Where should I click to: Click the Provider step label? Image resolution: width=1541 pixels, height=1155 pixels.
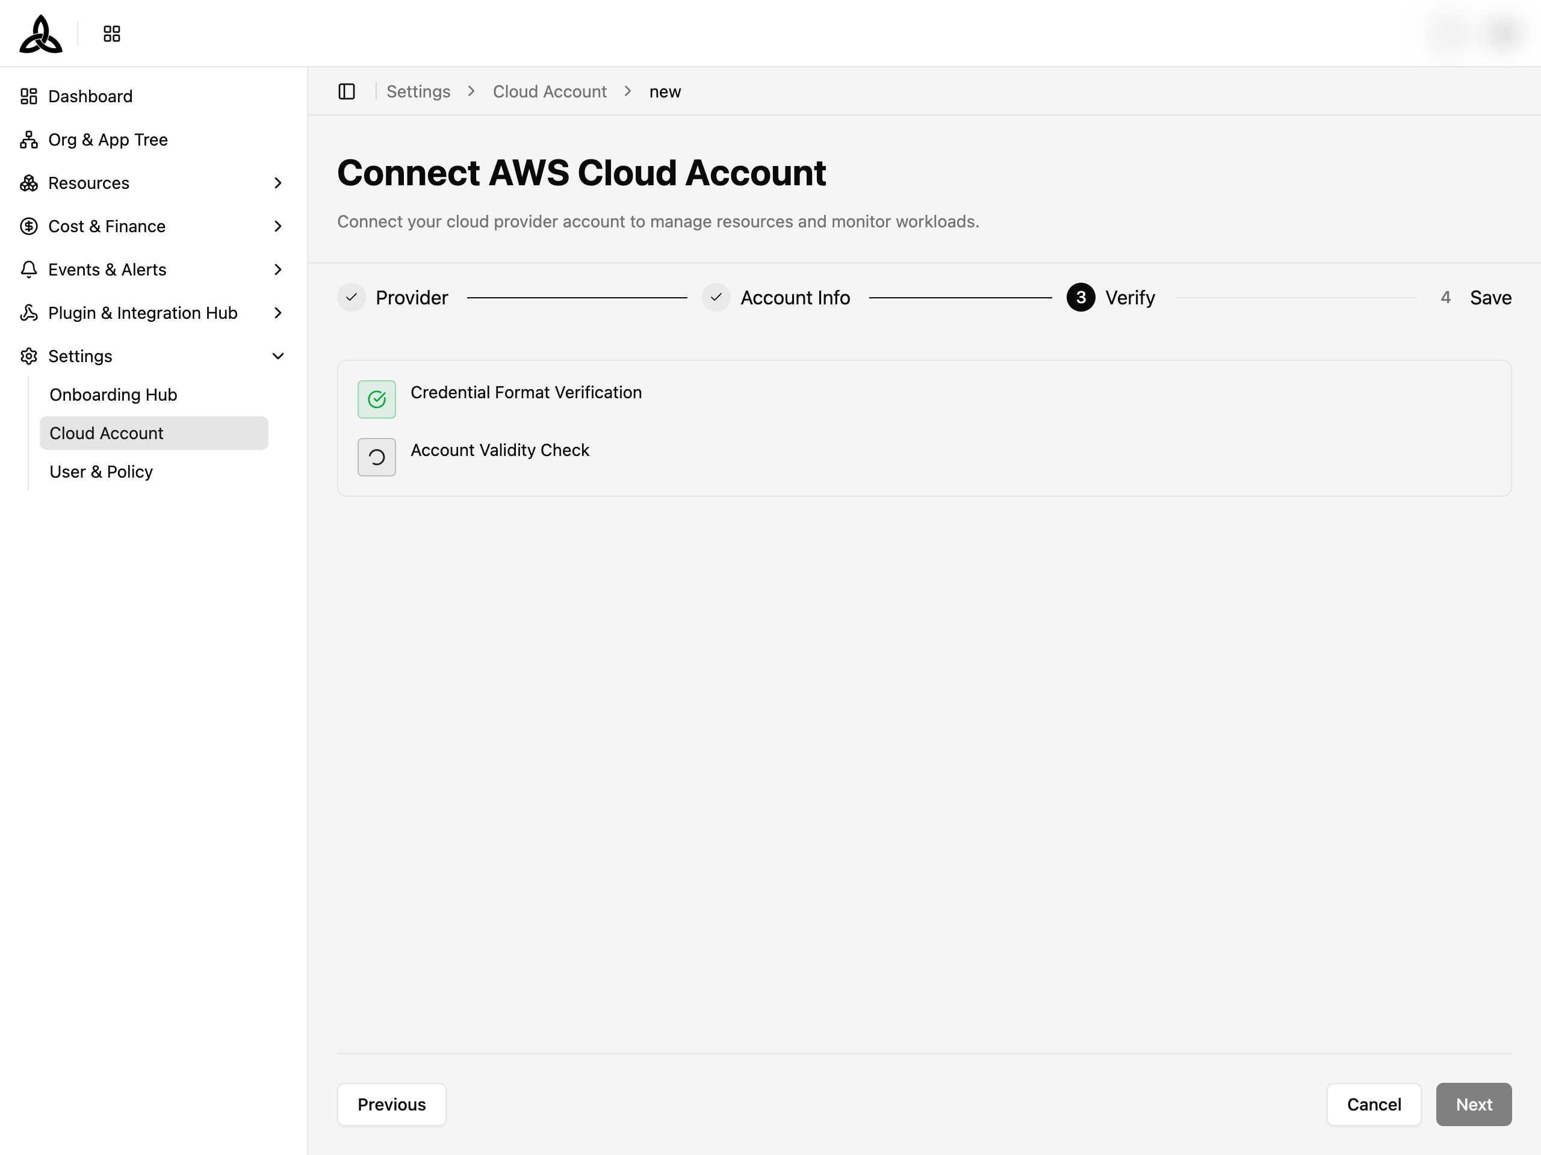412,297
